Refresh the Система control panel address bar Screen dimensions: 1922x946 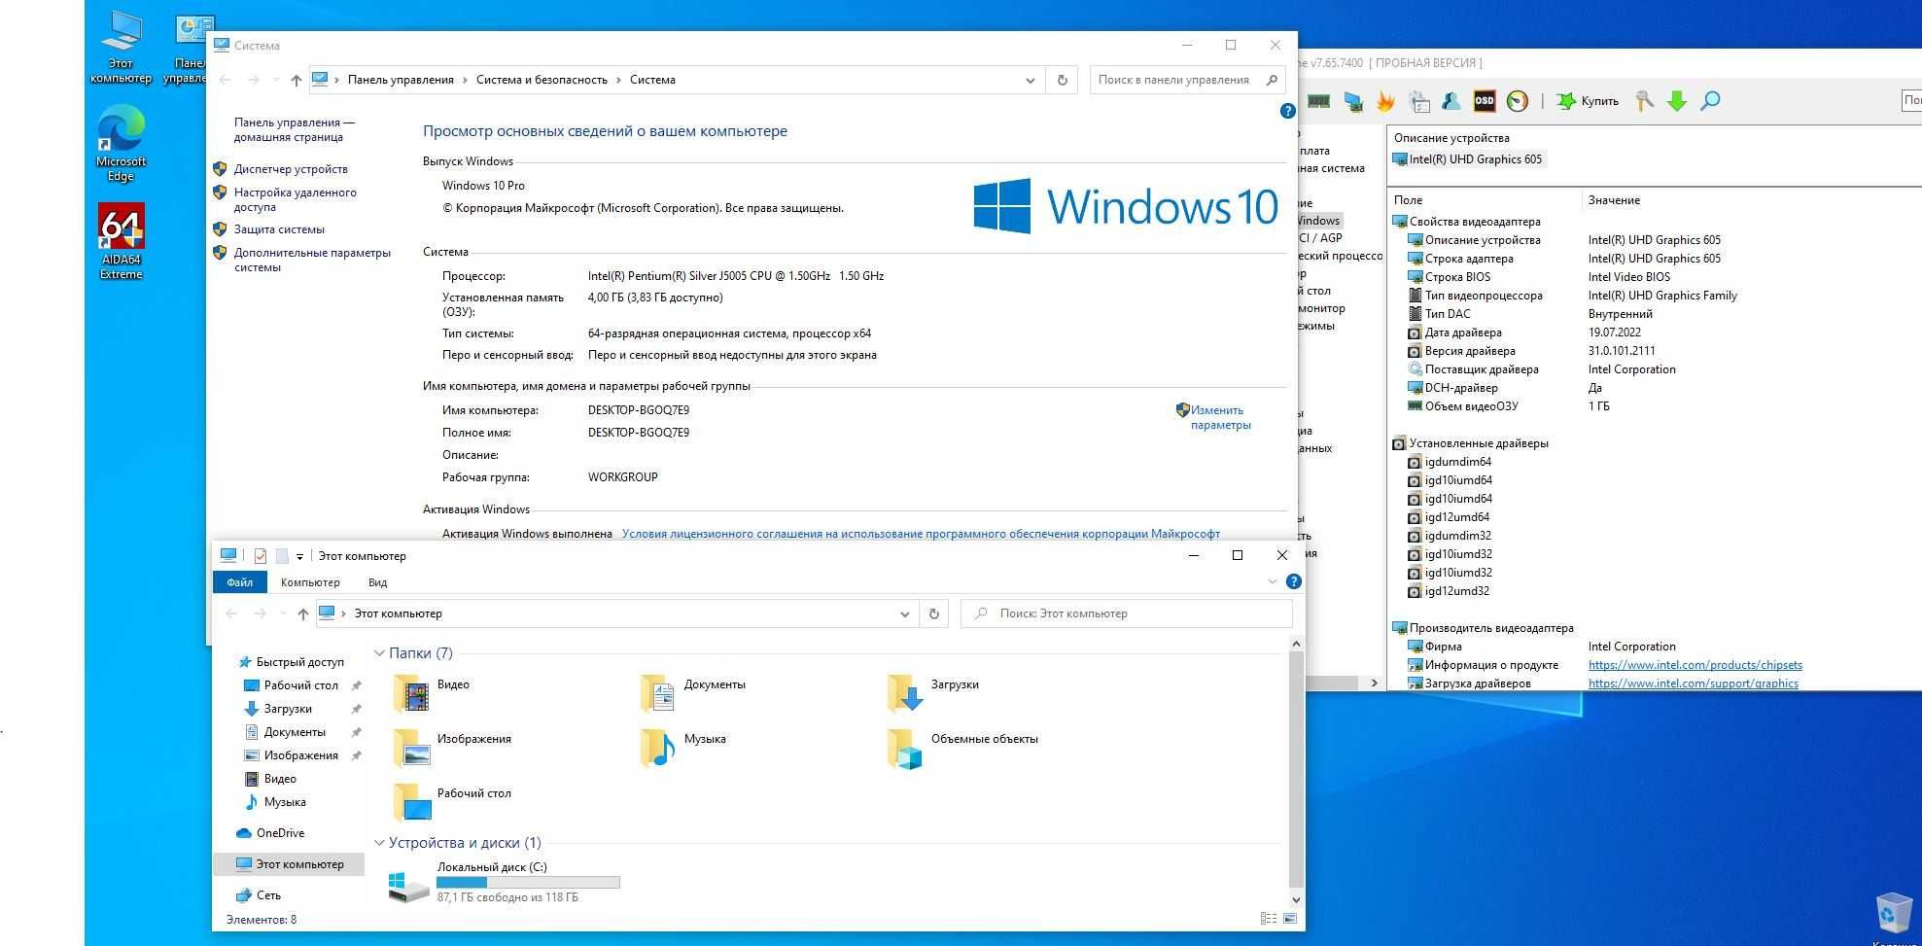pyautogui.click(x=1062, y=80)
